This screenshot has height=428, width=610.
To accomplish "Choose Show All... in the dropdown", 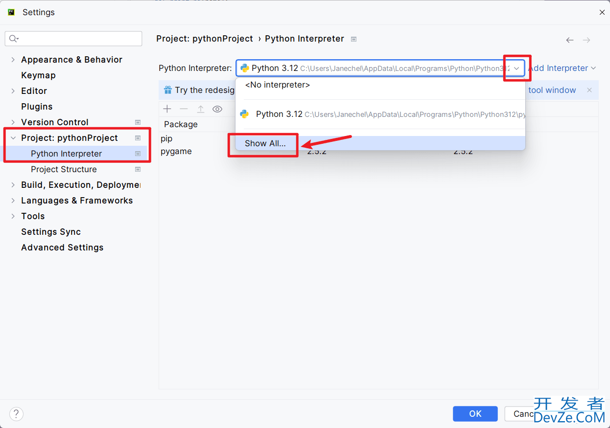I will 380,143.
